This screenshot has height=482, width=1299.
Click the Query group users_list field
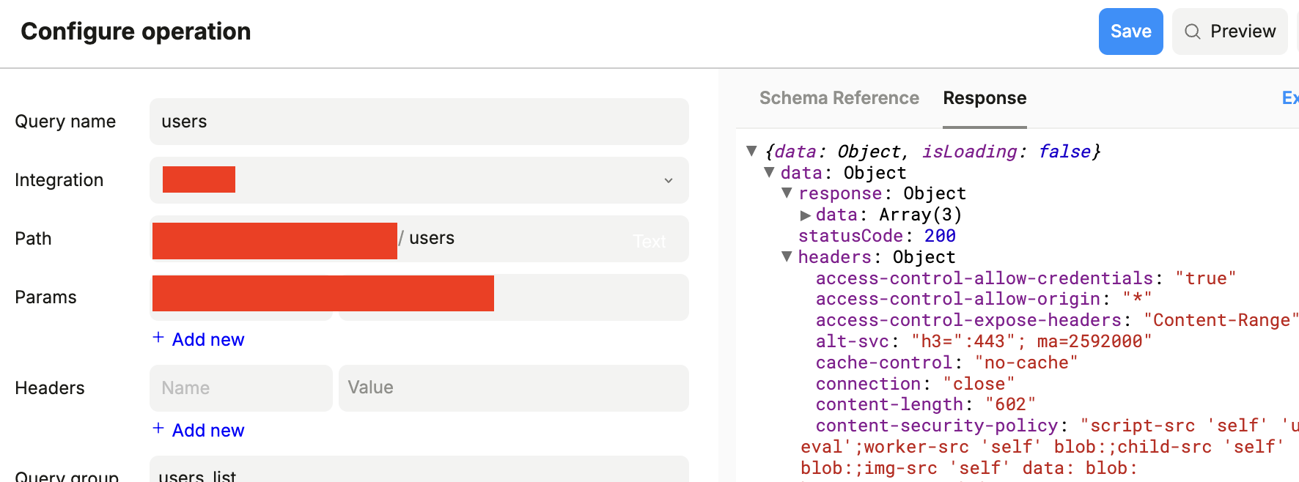click(419, 472)
